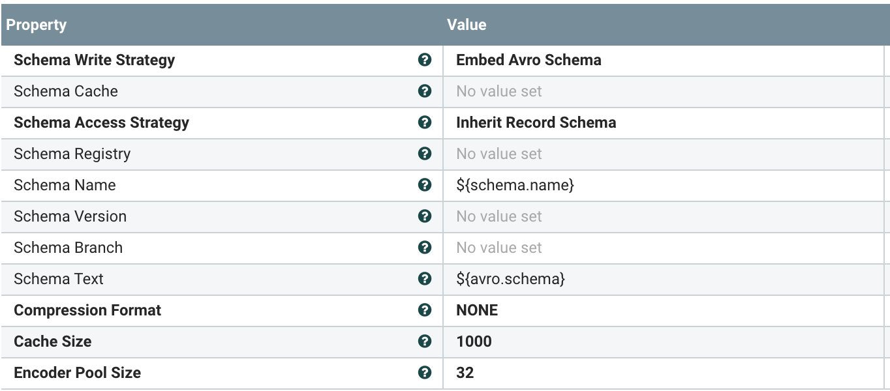This screenshot has height=391, width=890.
Task: Click help icon for Schema Version
Action: click(424, 216)
